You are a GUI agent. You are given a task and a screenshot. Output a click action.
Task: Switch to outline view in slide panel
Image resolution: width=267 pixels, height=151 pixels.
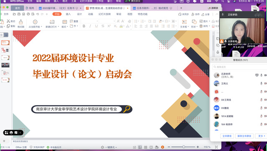(x=2, y=35)
